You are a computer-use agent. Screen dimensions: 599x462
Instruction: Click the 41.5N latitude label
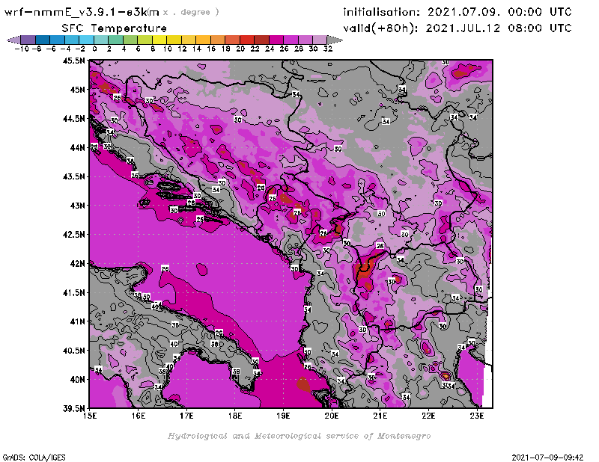(x=73, y=292)
